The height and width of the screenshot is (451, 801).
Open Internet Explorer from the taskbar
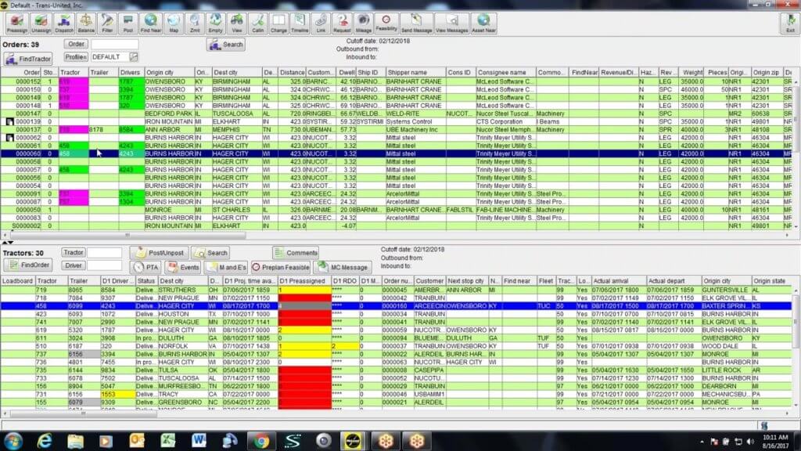coord(45,441)
